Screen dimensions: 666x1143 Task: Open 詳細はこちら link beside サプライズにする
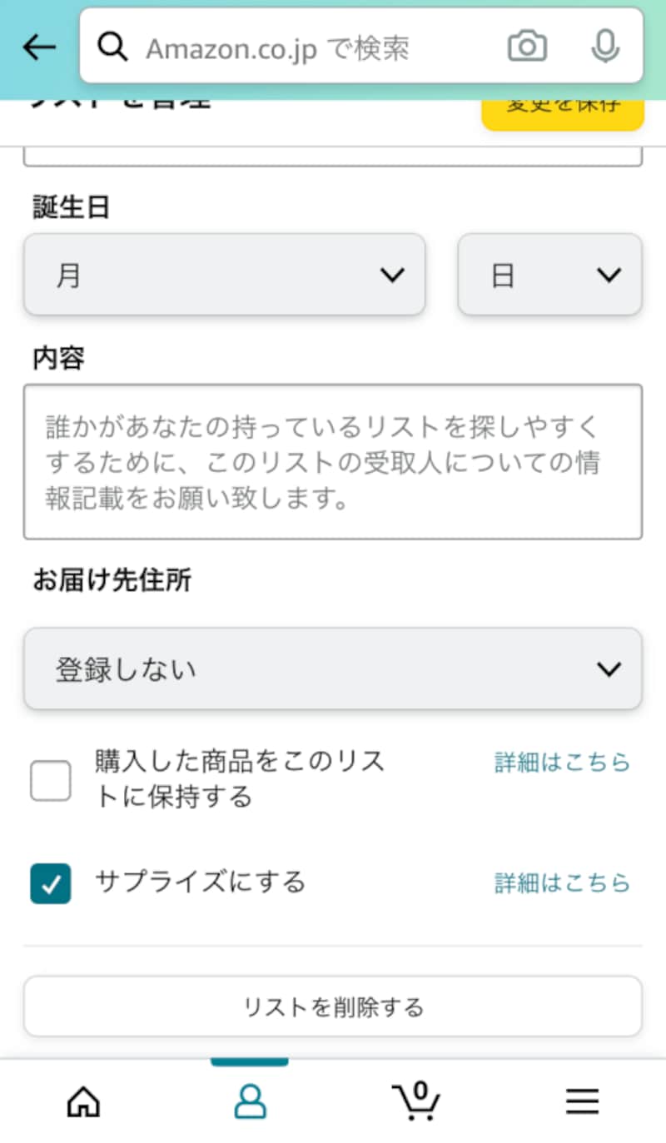(563, 882)
